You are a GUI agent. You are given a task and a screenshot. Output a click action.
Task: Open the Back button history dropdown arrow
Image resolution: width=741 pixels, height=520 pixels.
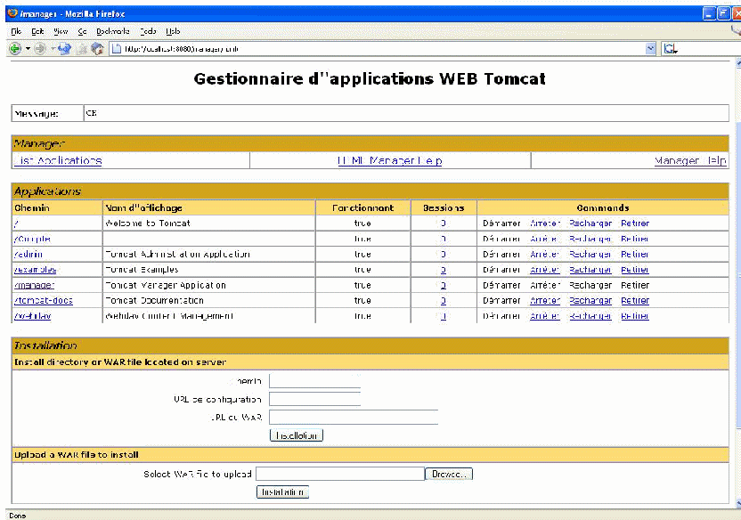click(27, 49)
